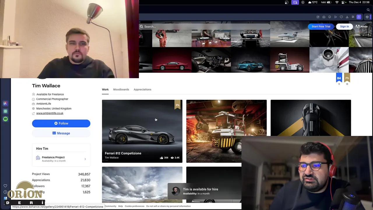Viewport: 373px width, 210px height.
Task: Open the Community footer link
Action: (110, 206)
